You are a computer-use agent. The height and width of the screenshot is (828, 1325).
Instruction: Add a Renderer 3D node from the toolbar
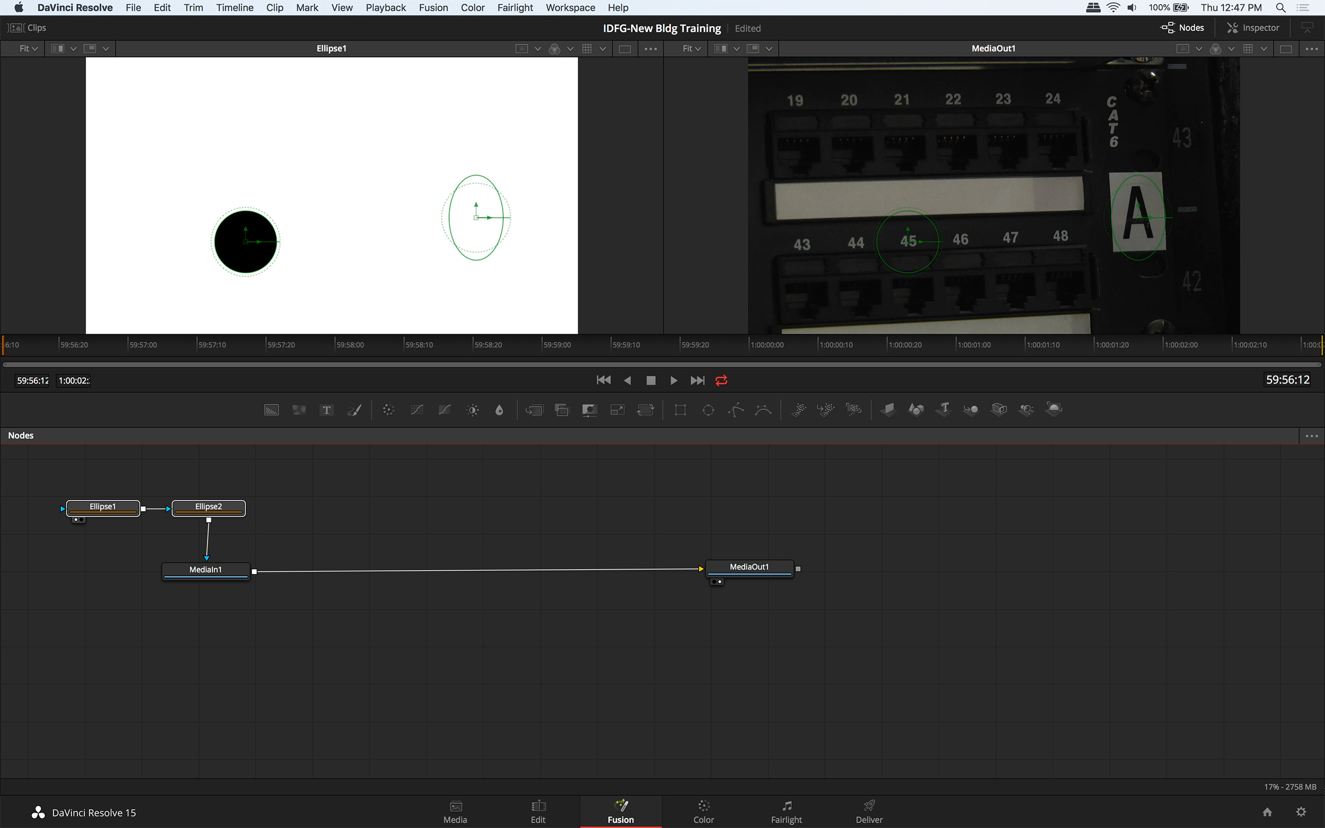pyautogui.click(x=1054, y=409)
